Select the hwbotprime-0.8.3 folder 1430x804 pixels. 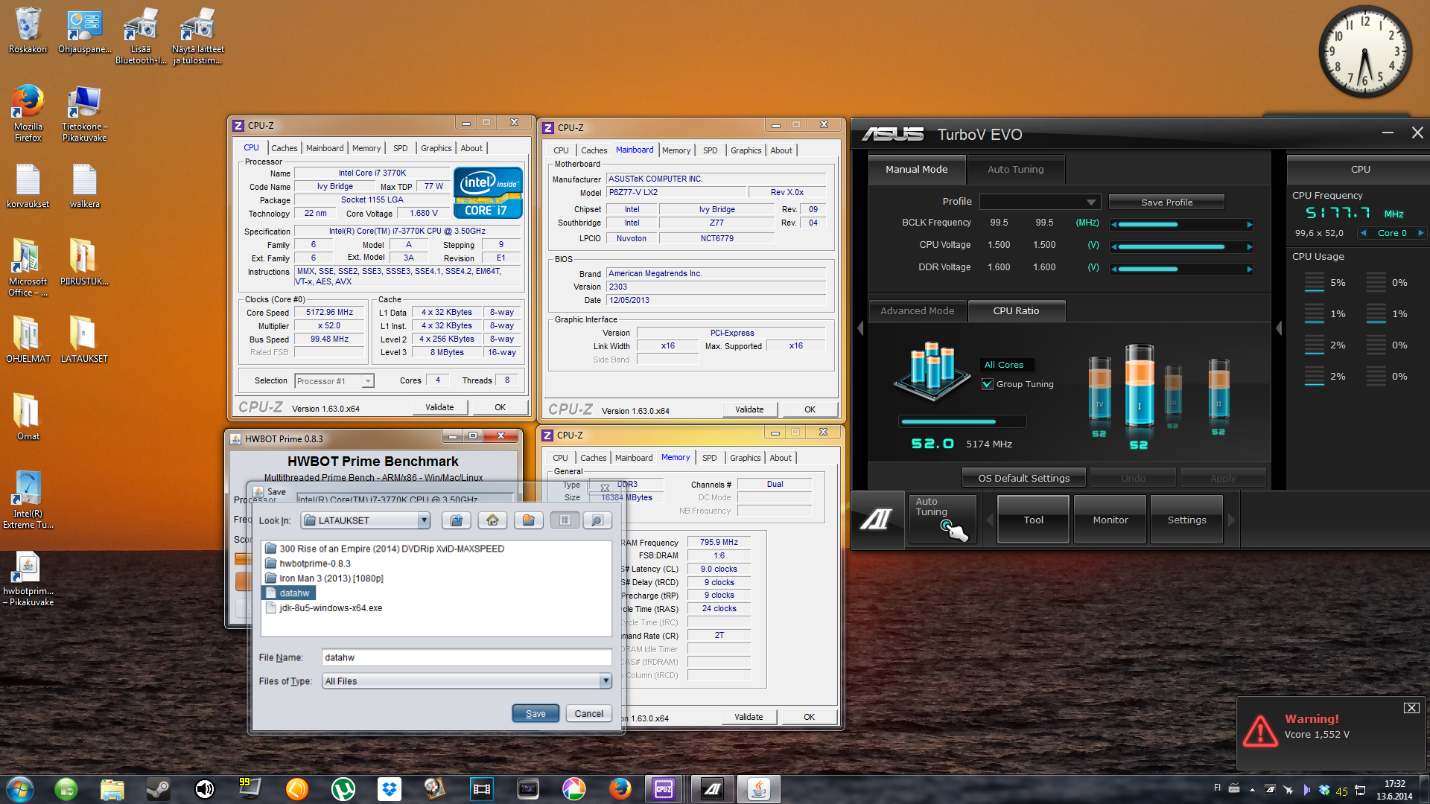click(307, 564)
